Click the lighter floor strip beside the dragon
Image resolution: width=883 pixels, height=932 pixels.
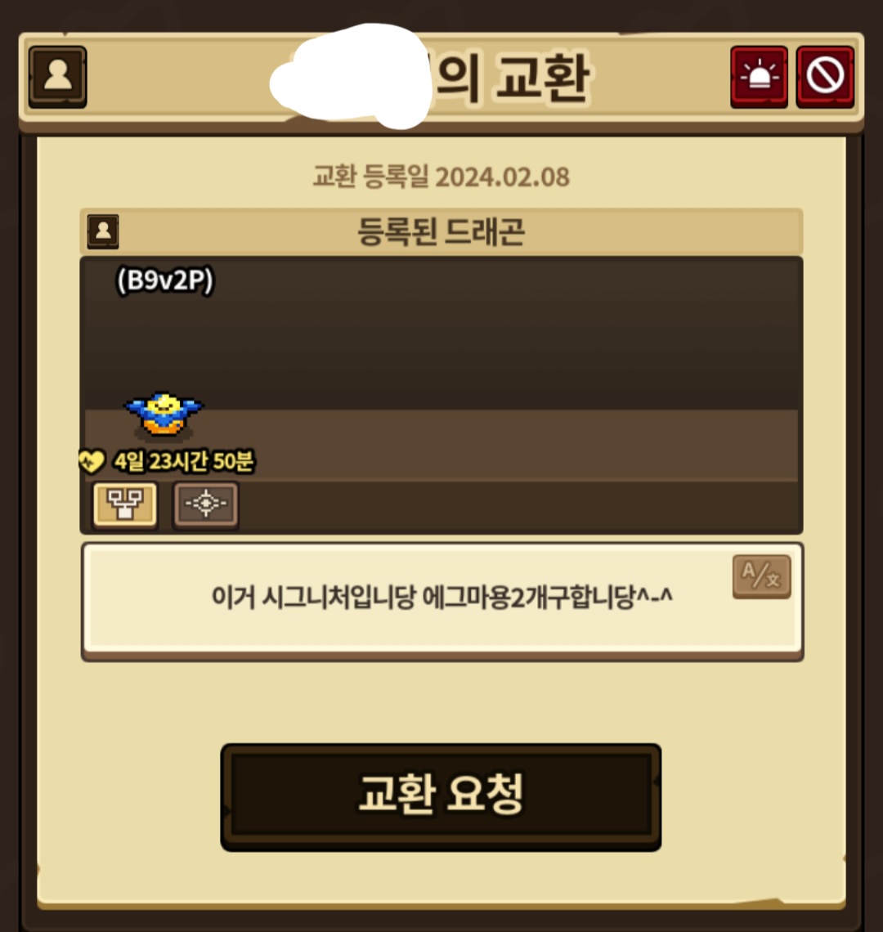505,445
